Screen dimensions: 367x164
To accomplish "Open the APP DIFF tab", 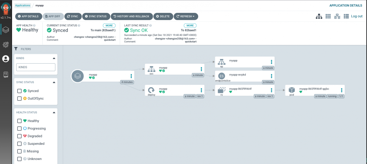I will tap(53, 16).
